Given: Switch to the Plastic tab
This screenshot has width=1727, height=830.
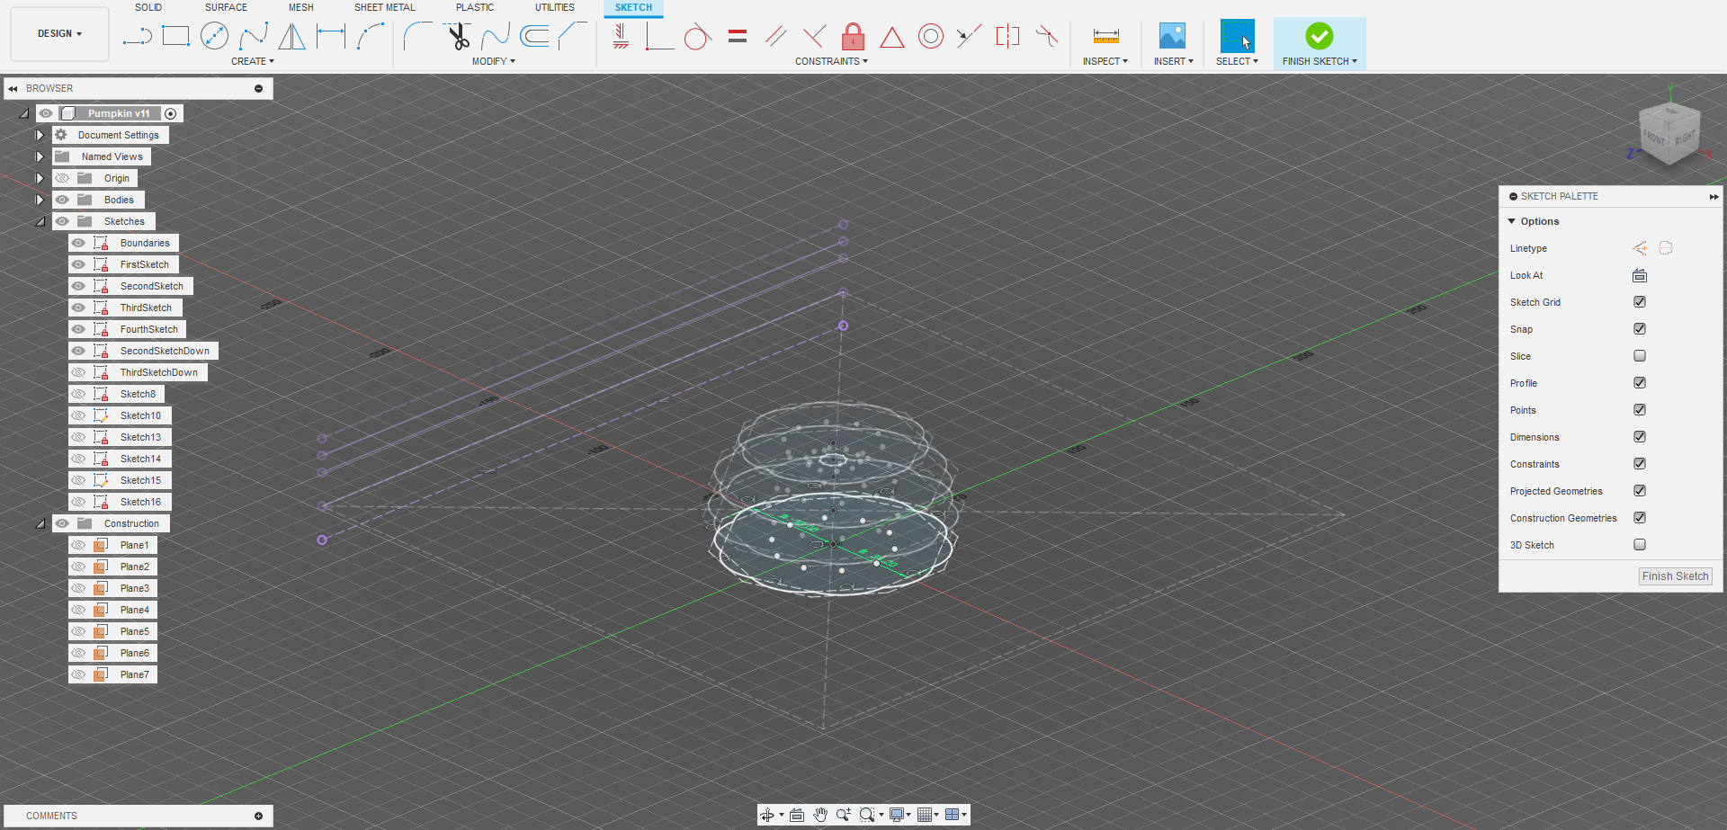Looking at the screenshot, I should point(475,7).
